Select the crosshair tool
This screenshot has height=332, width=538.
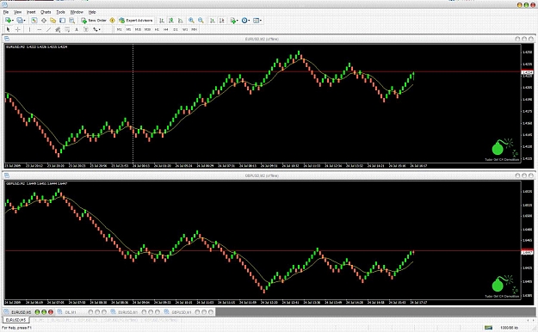tap(18, 29)
